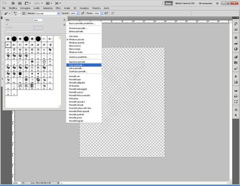The width and height of the screenshot is (240, 186).
Task: Open the Character panel icon on right dock
Action: tap(236, 110)
